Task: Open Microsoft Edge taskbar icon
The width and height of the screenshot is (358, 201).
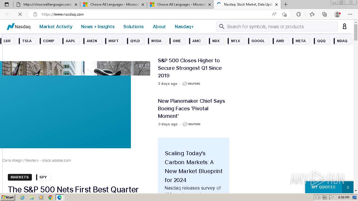Action: tap(60, 197)
